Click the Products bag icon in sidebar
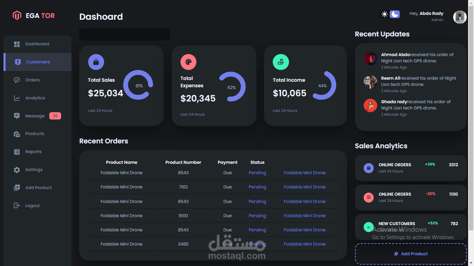 pyautogui.click(x=17, y=134)
